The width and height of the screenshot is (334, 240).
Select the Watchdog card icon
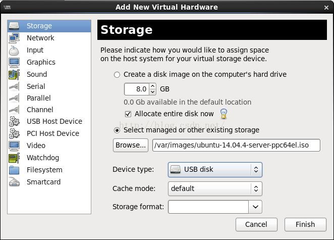click(x=14, y=158)
